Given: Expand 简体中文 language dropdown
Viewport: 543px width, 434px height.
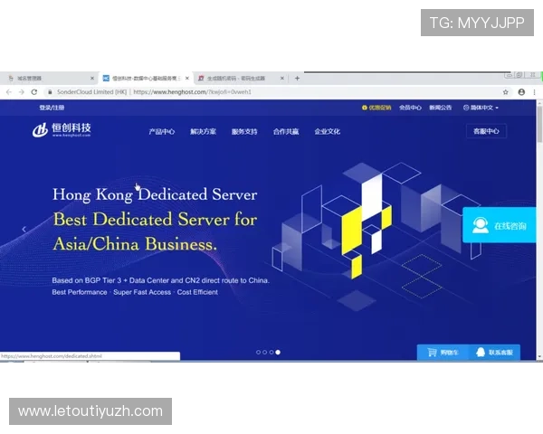Looking at the screenshot, I should [x=481, y=108].
